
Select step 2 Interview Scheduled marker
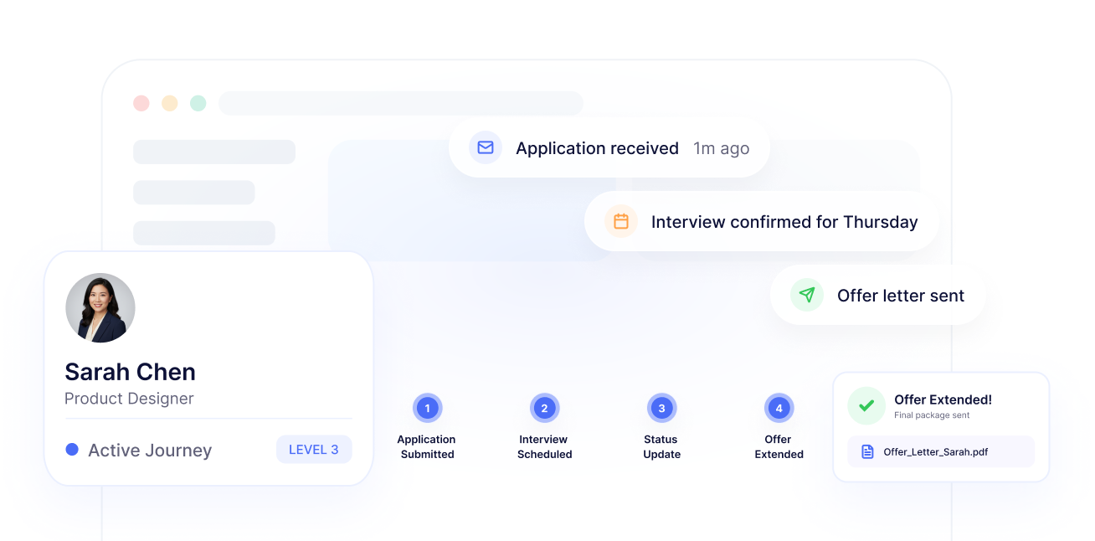(544, 409)
